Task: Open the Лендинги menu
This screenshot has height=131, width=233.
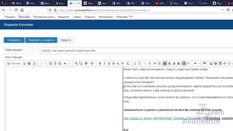Action: tap(90, 17)
